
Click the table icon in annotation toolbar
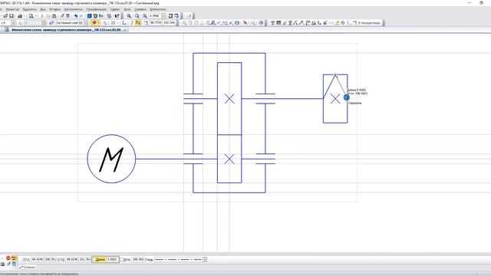click(278, 23)
